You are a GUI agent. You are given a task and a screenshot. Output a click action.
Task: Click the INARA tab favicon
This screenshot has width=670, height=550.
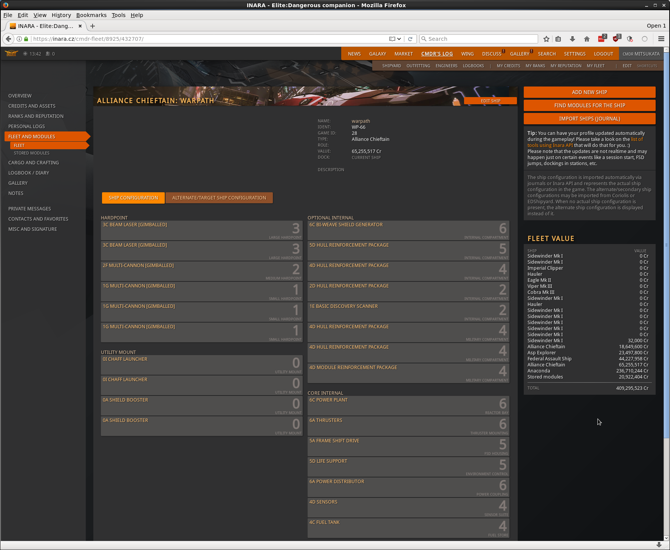coord(13,26)
